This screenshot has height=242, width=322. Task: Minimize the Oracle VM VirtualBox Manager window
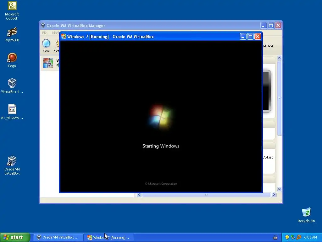point(264,26)
